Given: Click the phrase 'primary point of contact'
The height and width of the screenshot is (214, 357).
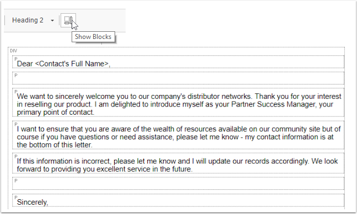Looking at the screenshot, I should coord(55,112).
